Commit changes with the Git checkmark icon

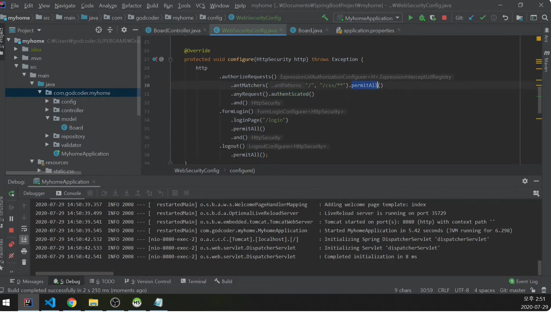coord(482,18)
